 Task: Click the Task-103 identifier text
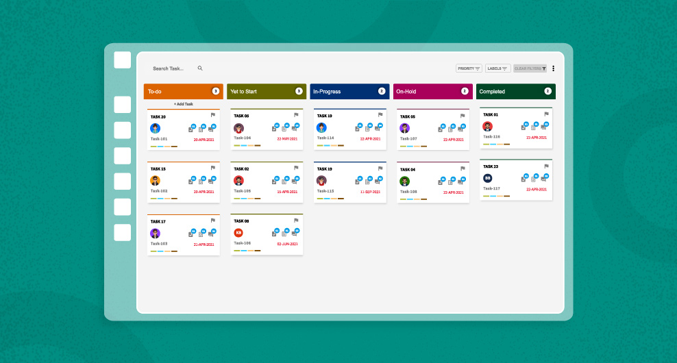click(x=159, y=244)
